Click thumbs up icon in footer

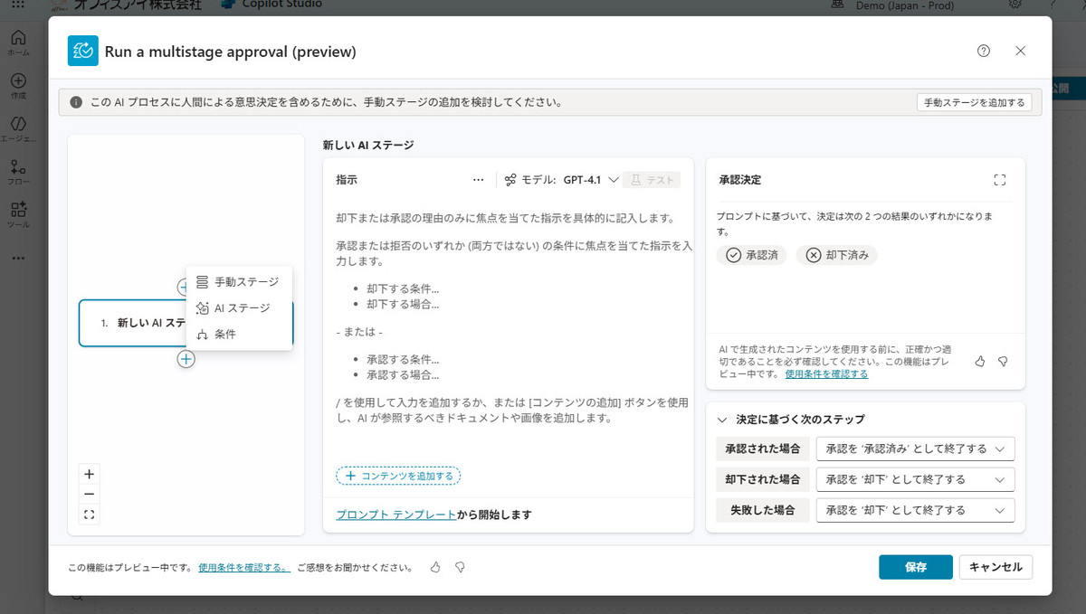pos(435,567)
